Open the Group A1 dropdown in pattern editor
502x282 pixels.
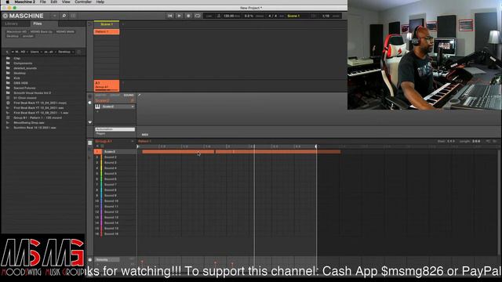(x=133, y=141)
